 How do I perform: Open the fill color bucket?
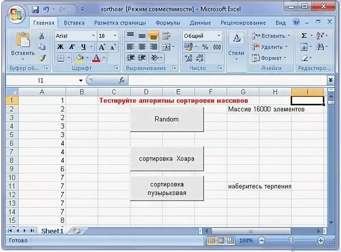click(x=79, y=58)
